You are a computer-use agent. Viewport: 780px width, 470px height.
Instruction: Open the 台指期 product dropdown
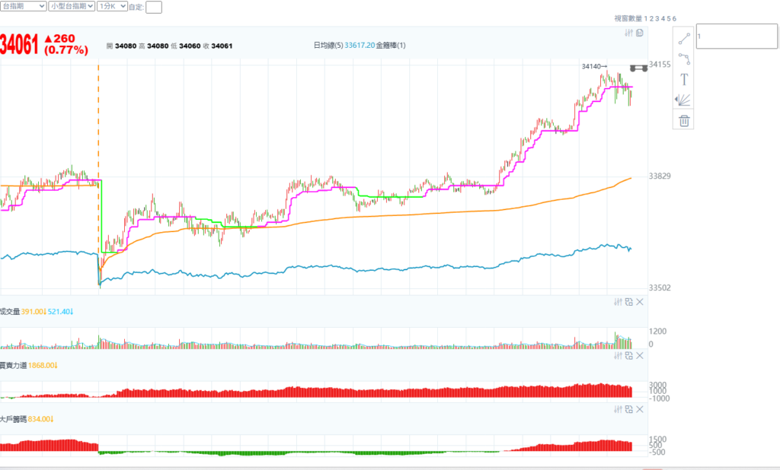(22, 6)
